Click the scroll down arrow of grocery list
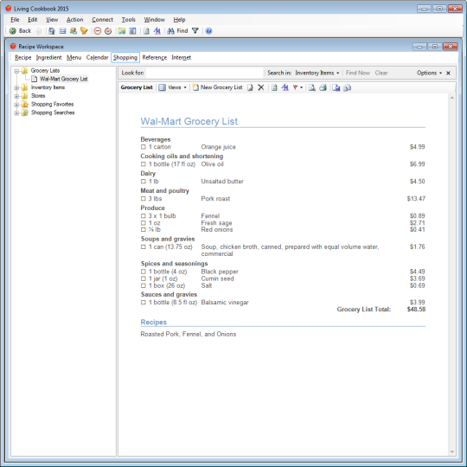 pos(451,451)
